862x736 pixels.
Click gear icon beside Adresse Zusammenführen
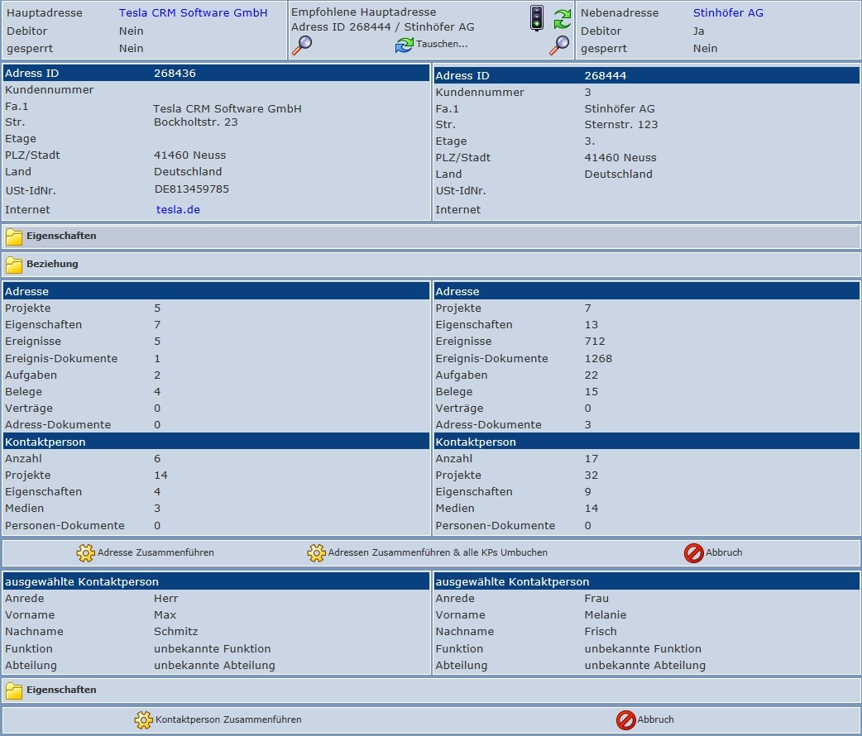[85, 553]
